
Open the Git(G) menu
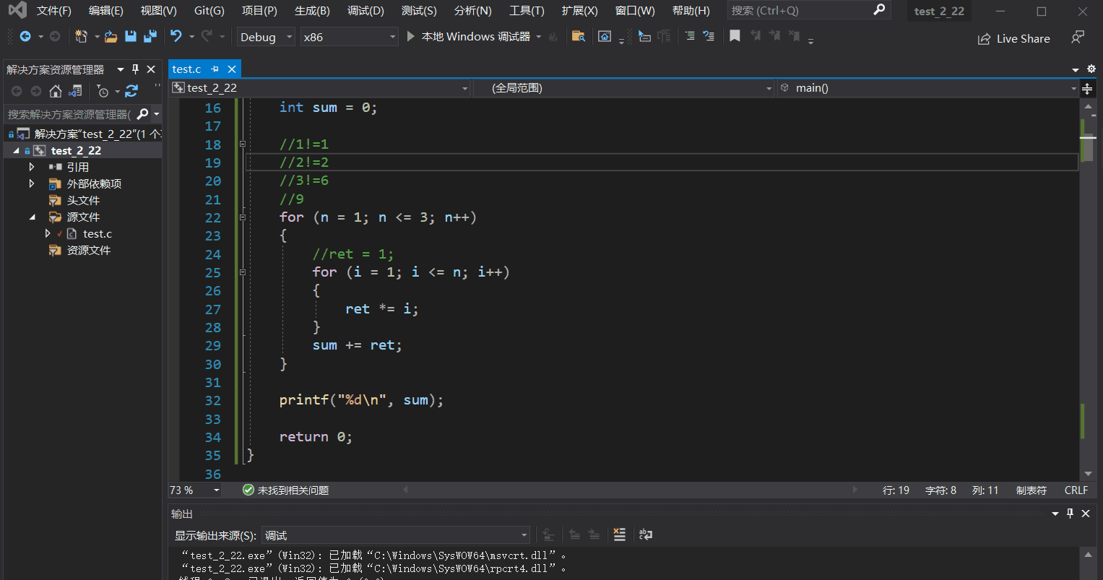[208, 10]
